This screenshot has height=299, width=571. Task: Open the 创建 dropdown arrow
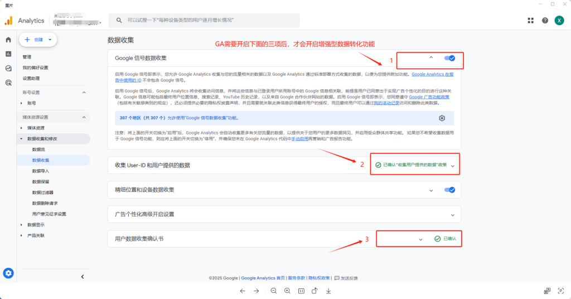click(x=50, y=40)
